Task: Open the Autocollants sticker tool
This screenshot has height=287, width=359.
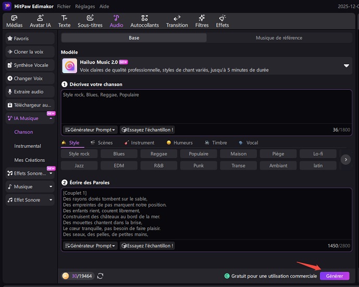Action: (x=144, y=21)
